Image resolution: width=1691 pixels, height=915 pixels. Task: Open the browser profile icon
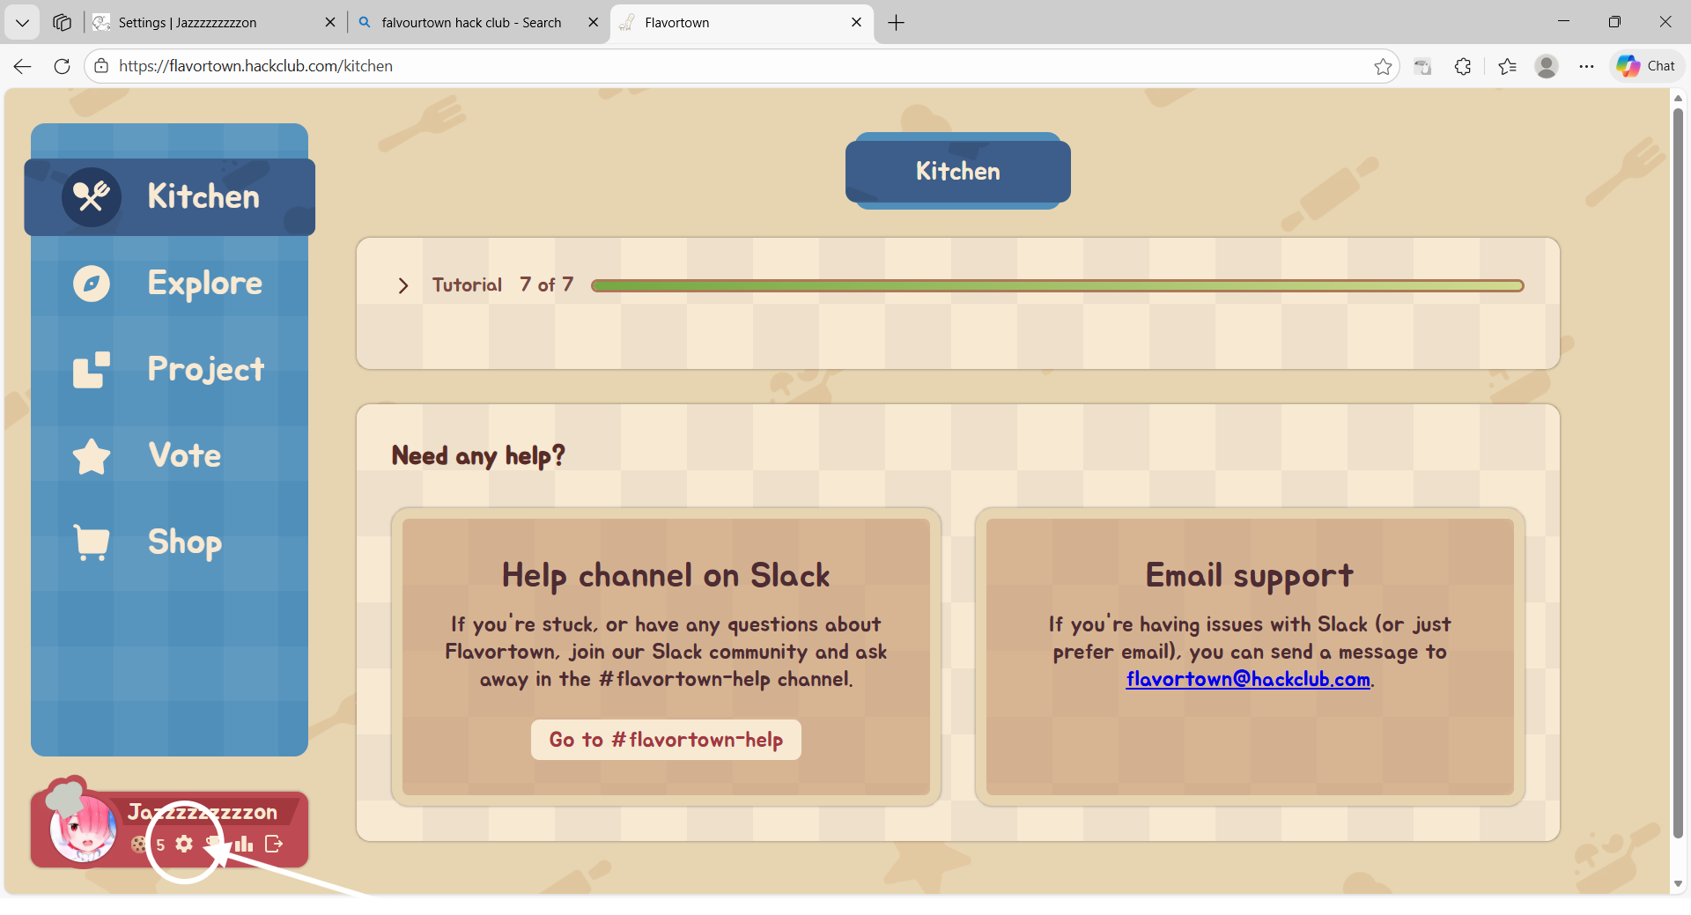point(1547,66)
